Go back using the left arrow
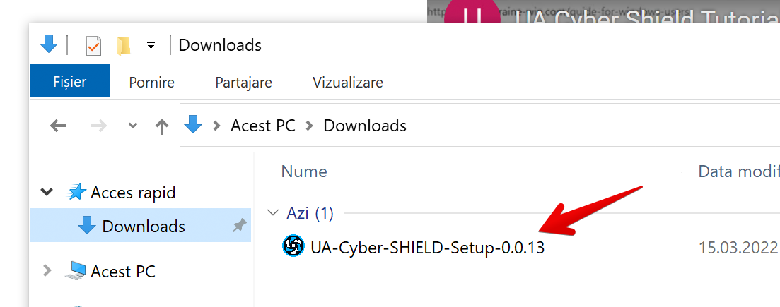The width and height of the screenshot is (780, 307). pos(58,126)
